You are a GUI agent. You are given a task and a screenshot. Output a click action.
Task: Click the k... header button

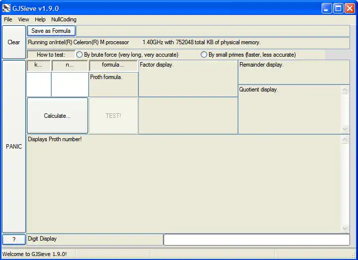tap(38, 66)
